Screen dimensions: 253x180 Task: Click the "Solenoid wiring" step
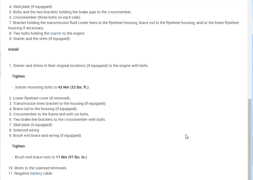pyautogui.click(x=26, y=130)
